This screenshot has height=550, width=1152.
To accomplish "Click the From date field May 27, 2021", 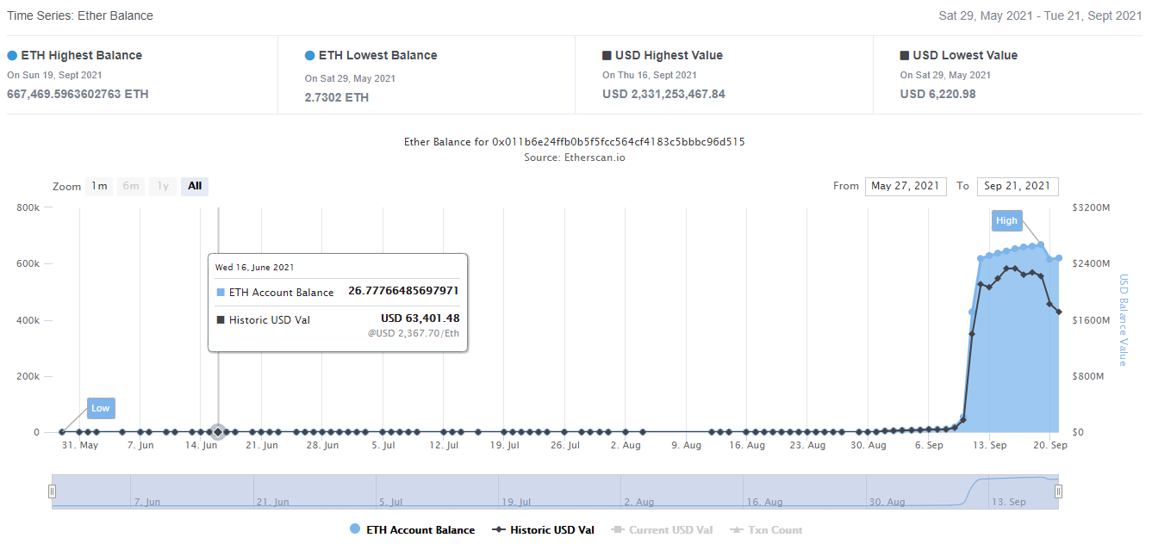I will tap(906, 186).
